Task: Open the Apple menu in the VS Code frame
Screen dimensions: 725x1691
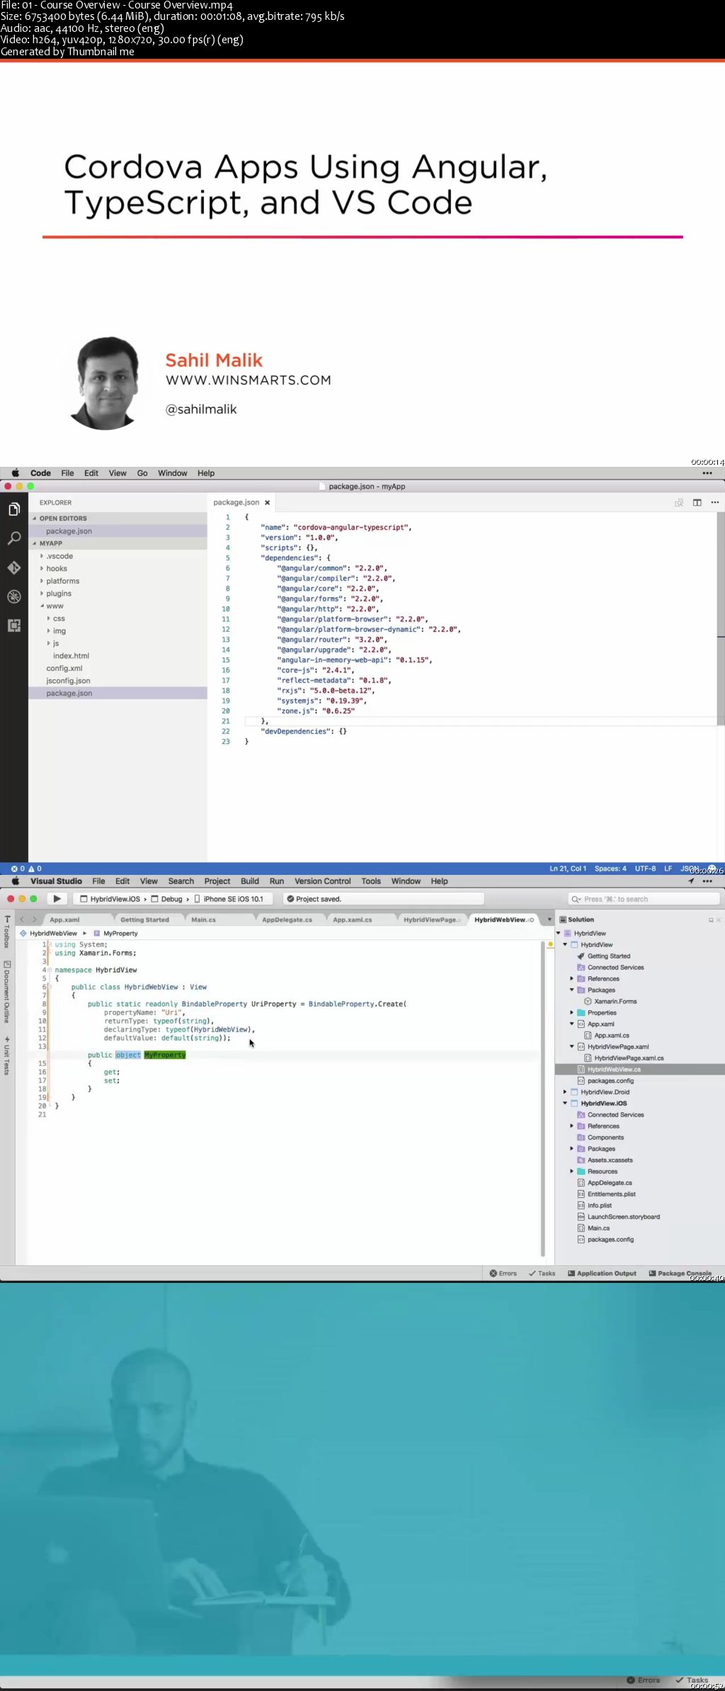Action: 15,473
